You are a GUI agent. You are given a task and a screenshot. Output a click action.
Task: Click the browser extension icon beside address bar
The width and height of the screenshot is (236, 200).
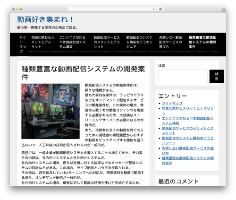tap(160, 9)
